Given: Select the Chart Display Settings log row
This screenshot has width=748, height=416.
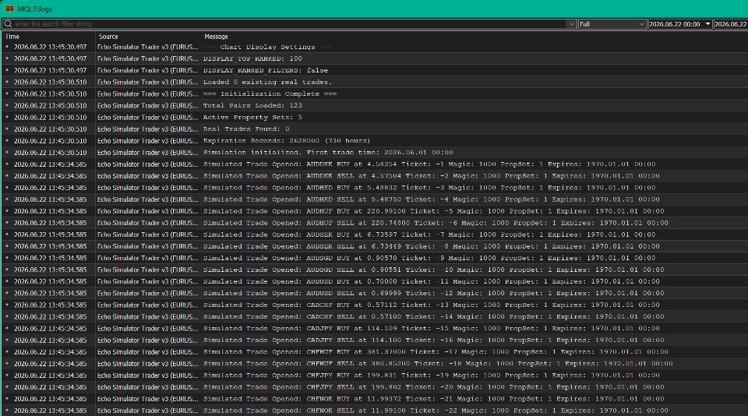Looking at the screenshot, I should [374, 47].
